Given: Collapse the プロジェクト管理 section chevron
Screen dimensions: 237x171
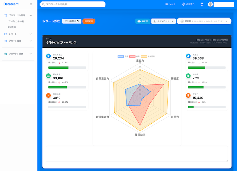Looking at the screenshot, I should coord(31,15).
